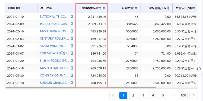The width and height of the screenshot is (203, 101).
Task: Select amount cell 724,955.00
Action: [98, 75]
